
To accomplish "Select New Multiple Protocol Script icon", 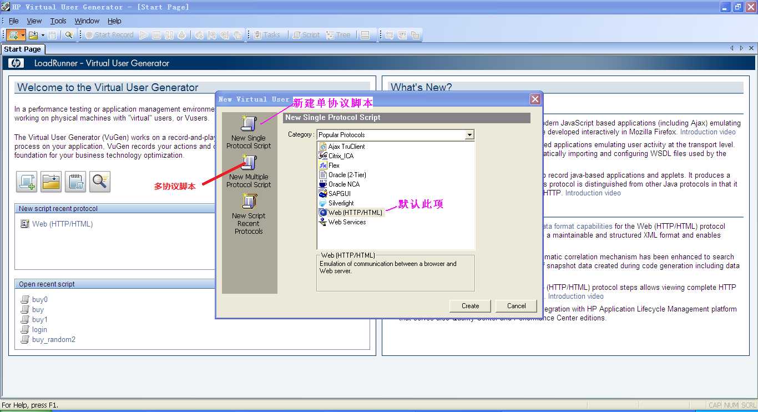I will point(249,163).
